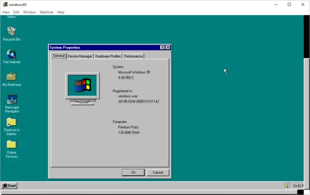Open My Briefcase desktop icon
The height and width of the screenshot is (195, 310).
click(x=12, y=77)
